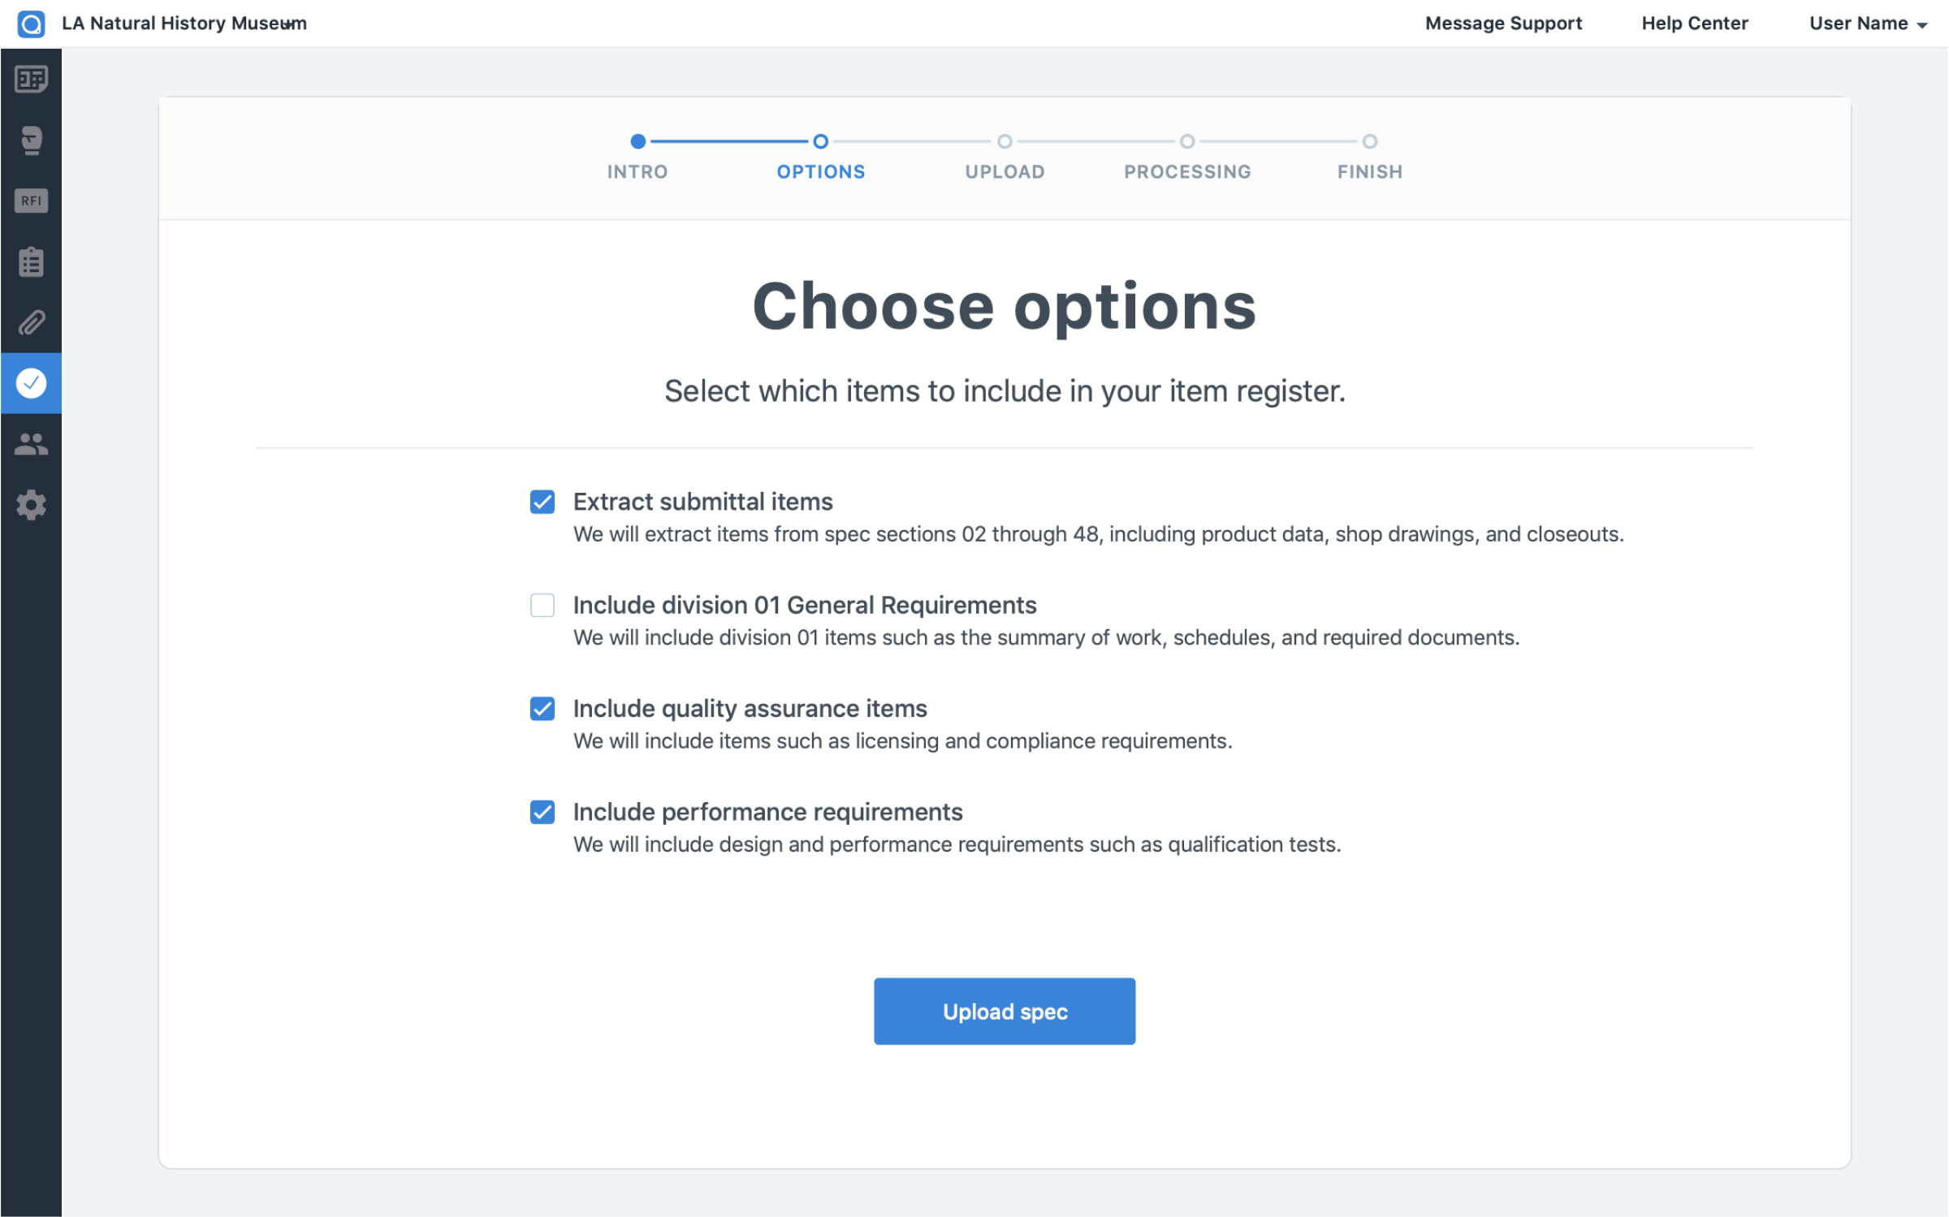Enable Include division 01 General Requirements
This screenshot has width=1949, height=1217.
(x=542, y=606)
